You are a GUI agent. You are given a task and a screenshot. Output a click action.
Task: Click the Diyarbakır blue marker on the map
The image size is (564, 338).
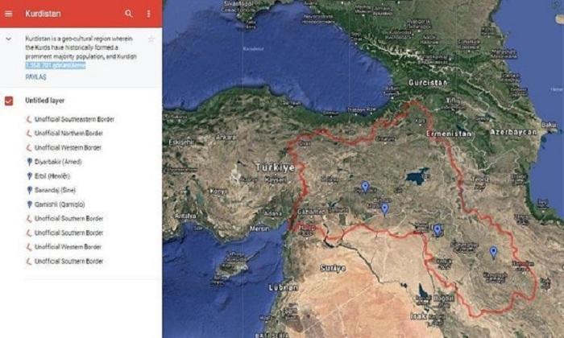(x=365, y=187)
